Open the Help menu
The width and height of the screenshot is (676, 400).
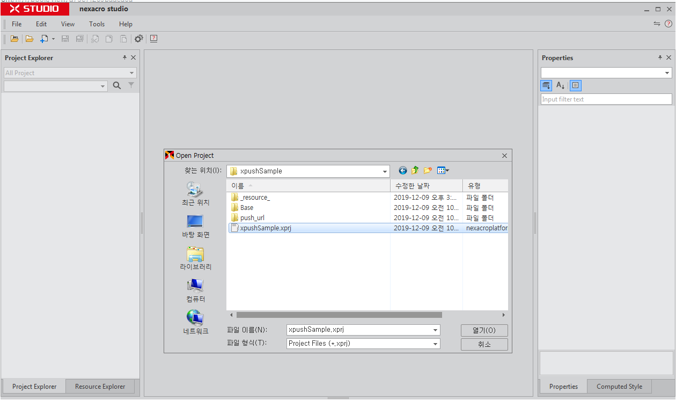point(126,24)
